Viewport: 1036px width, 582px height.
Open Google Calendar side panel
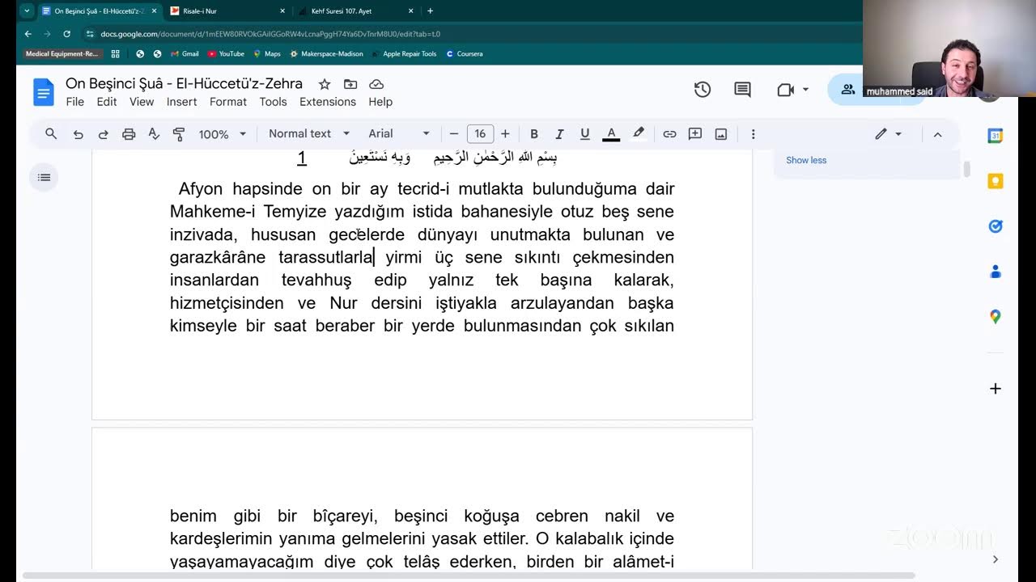click(996, 136)
